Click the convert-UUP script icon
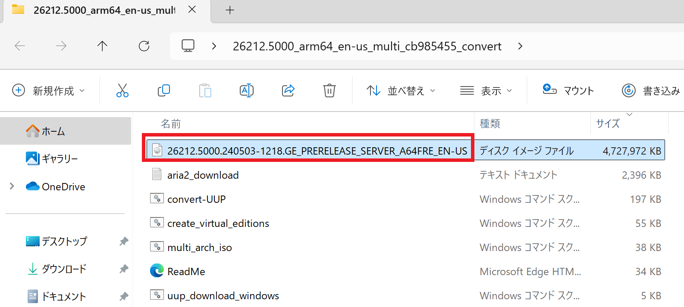Viewport: 684px width, 307px height. 157,198
